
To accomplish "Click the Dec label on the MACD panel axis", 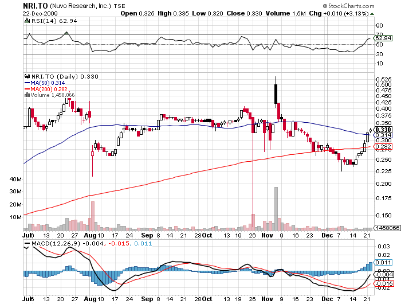I will [x=327, y=299].
